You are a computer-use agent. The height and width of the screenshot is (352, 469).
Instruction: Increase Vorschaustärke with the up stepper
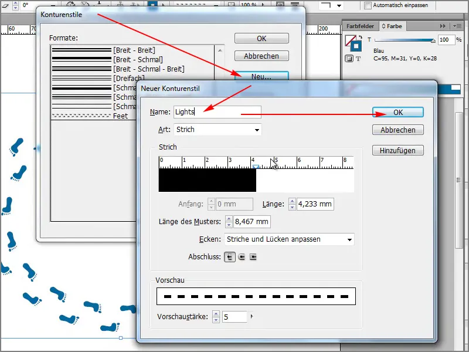(x=216, y=314)
